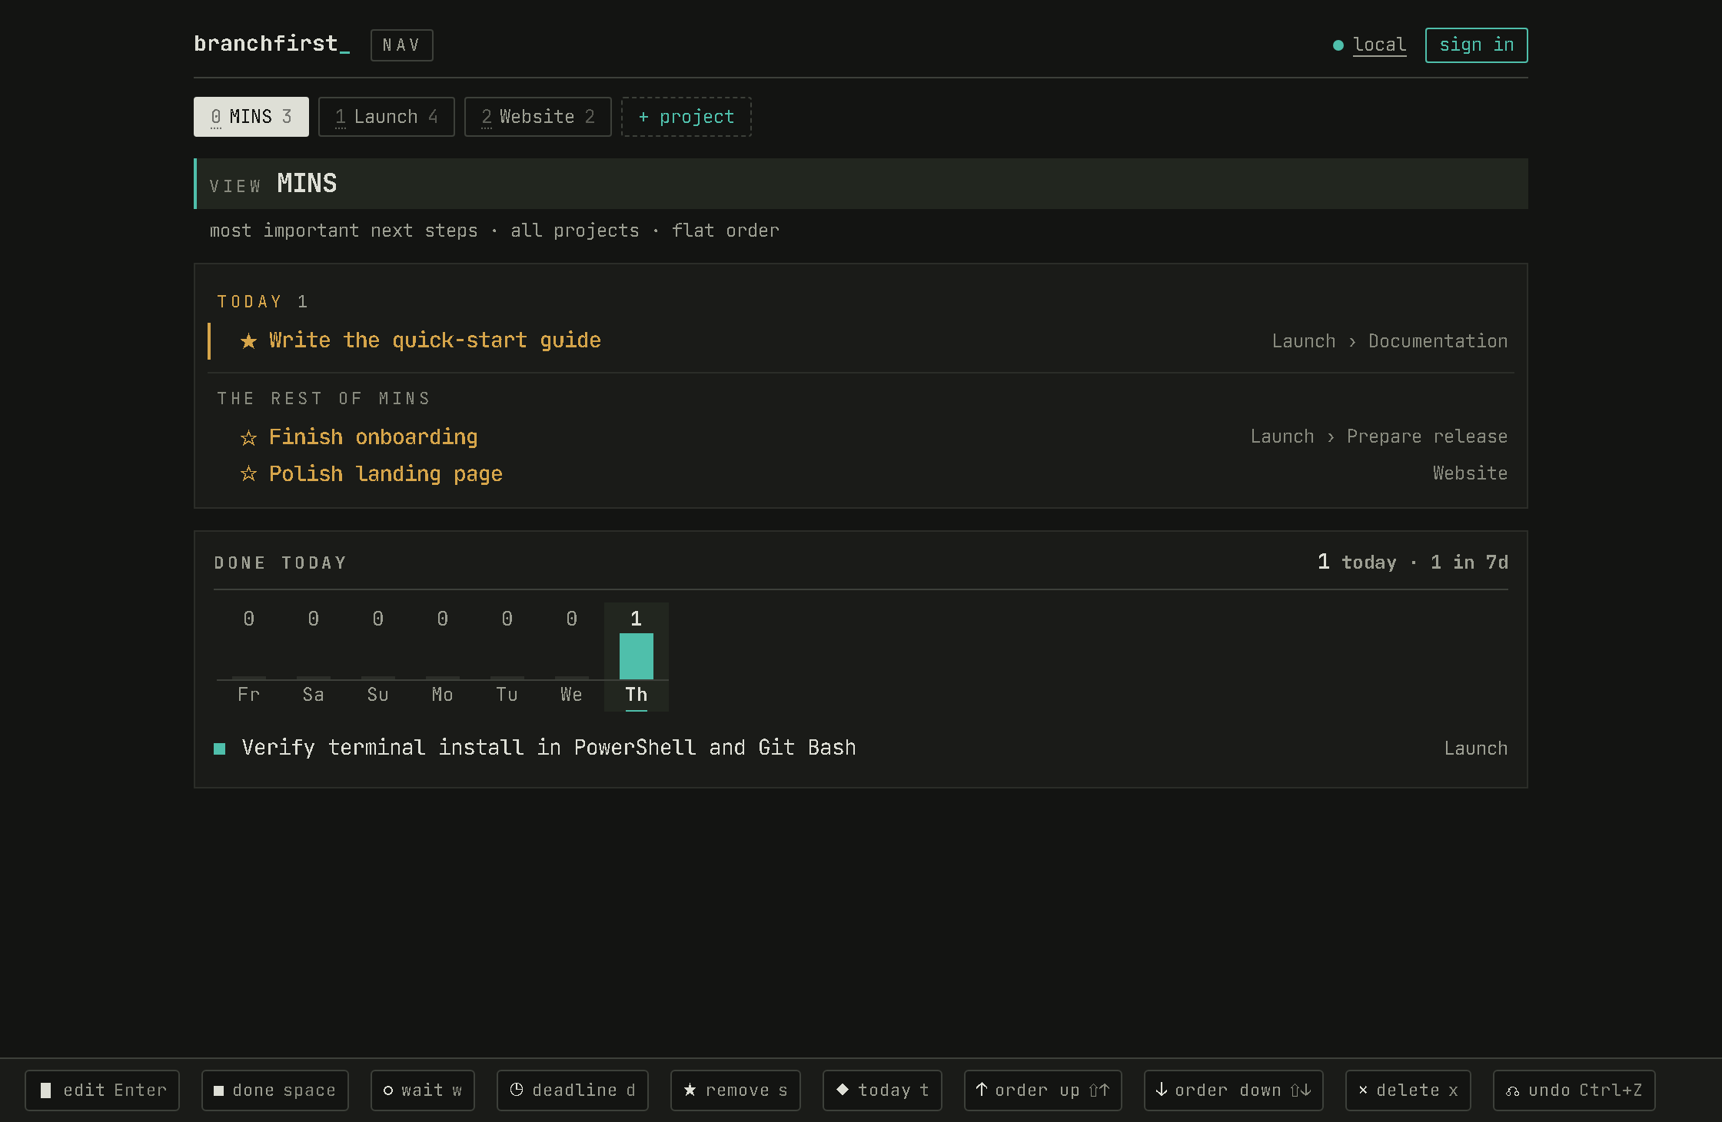Image resolution: width=1722 pixels, height=1122 pixels.
Task: Click the order up button
Action: (1043, 1090)
